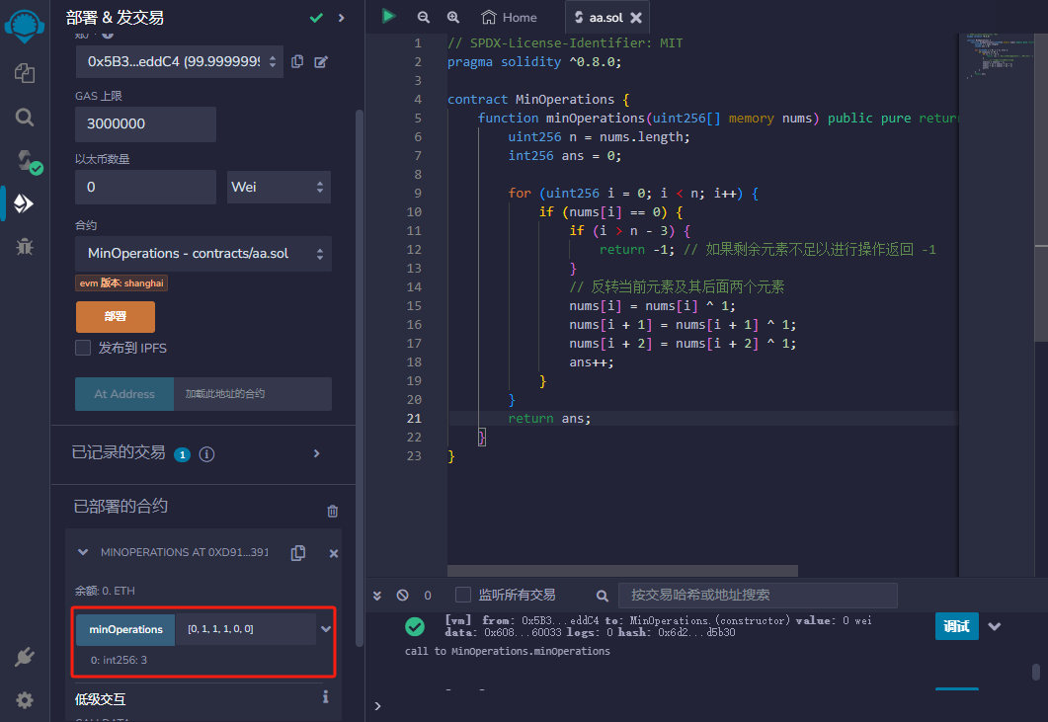Copy deployed MINOPERATIONS contract address

298,553
